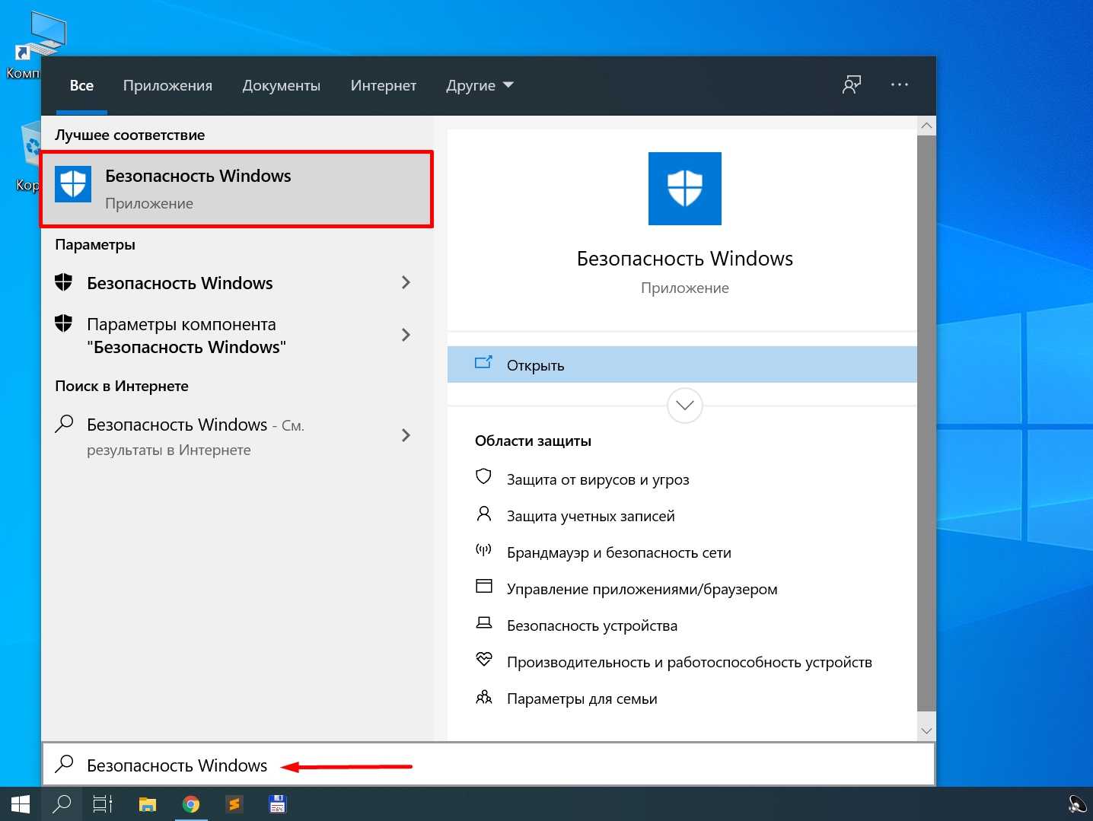Image resolution: width=1093 pixels, height=821 pixels.
Task: Open Брандмауэр и безопасность сети
Action: coord(619,552)
